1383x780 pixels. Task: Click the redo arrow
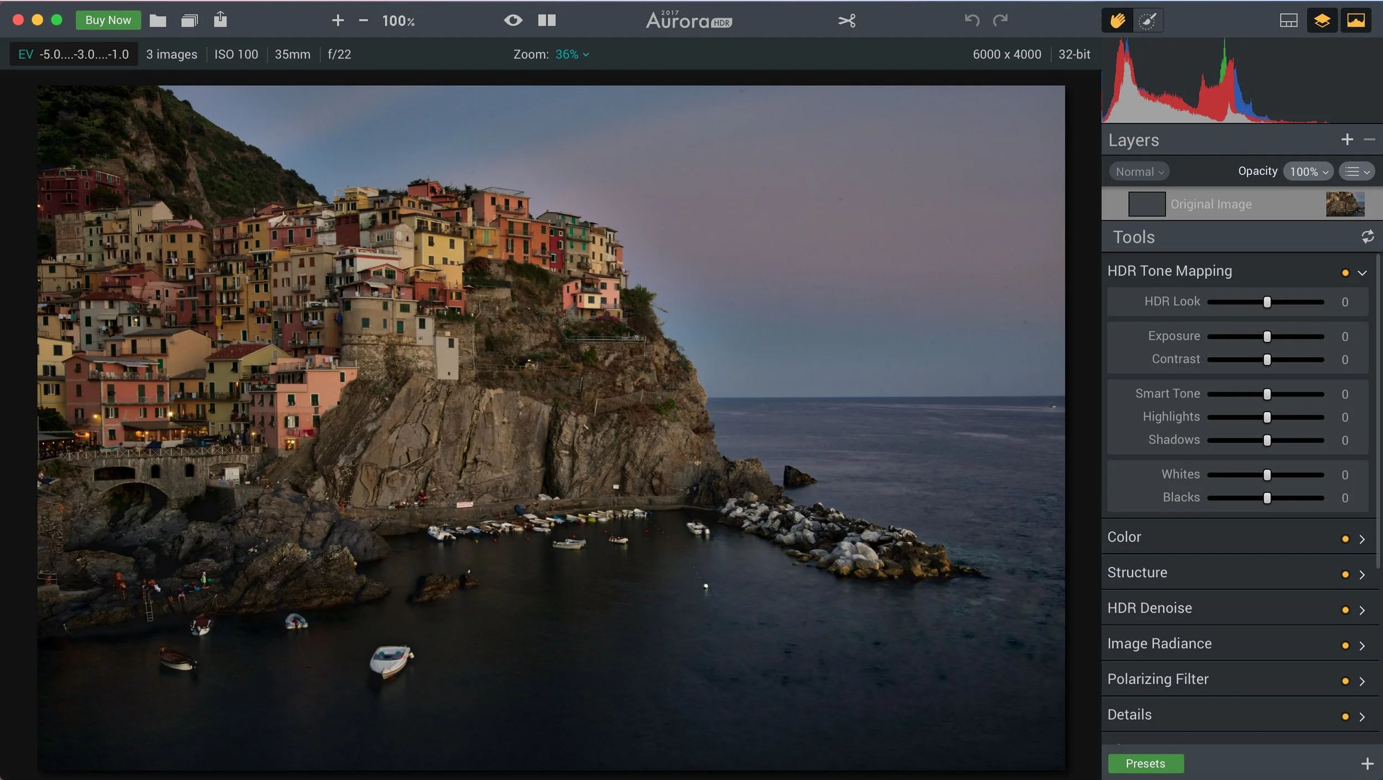(1000, 20)
